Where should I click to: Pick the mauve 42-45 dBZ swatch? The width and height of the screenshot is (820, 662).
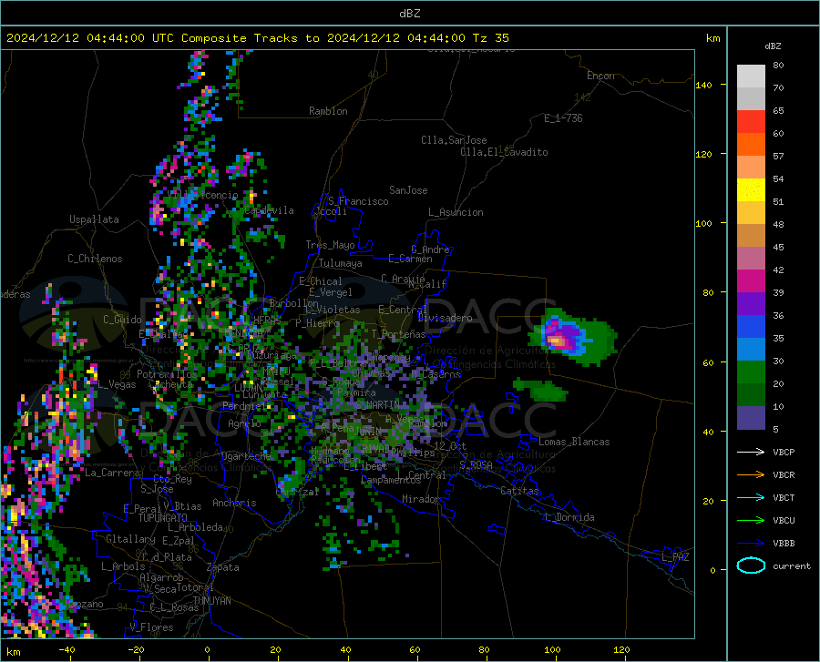(x=751, y=259)
